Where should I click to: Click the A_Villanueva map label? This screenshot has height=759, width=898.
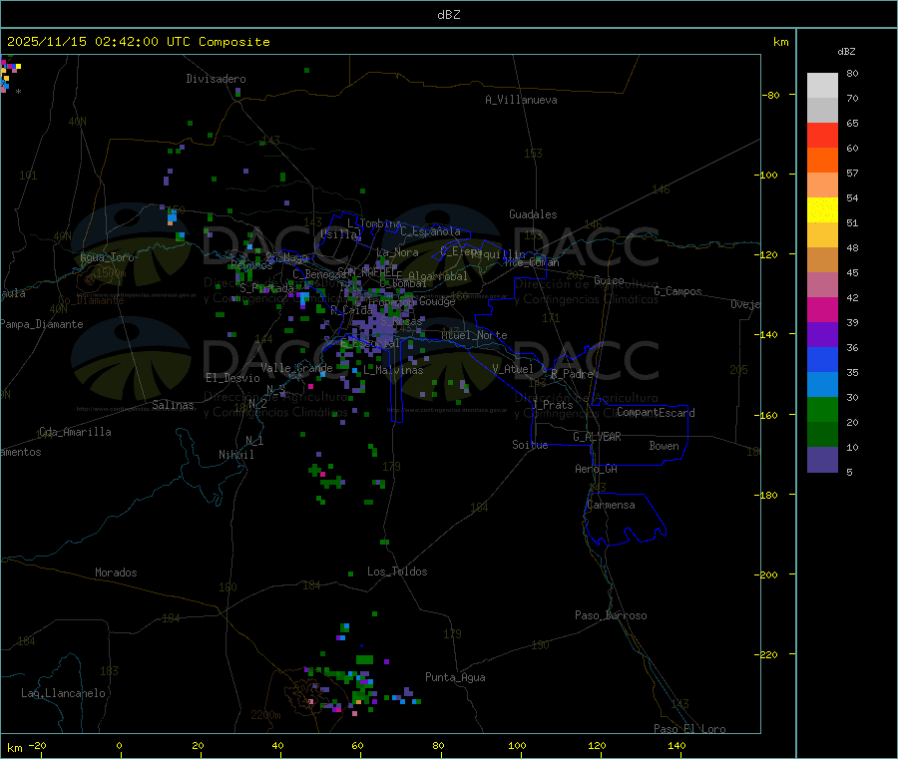pos(521,100)
